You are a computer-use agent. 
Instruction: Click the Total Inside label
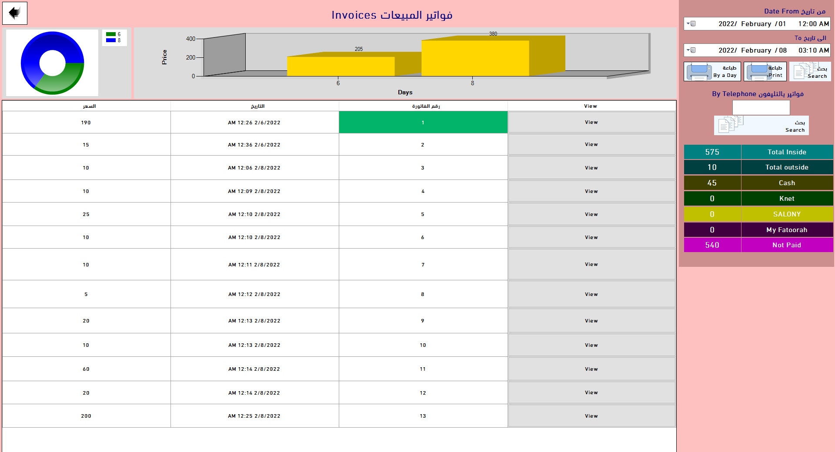click(787, 152)
